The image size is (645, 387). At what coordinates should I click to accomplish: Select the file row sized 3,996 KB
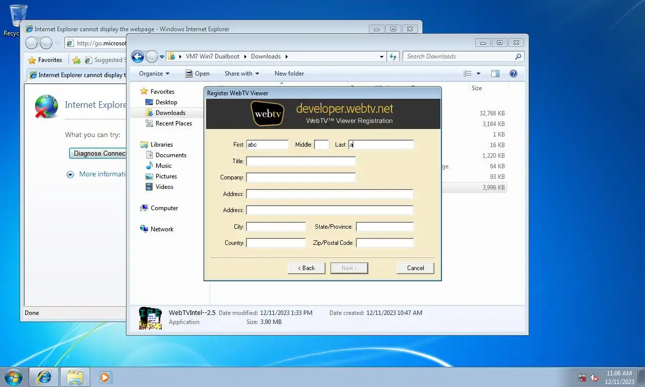pos(474,187)
